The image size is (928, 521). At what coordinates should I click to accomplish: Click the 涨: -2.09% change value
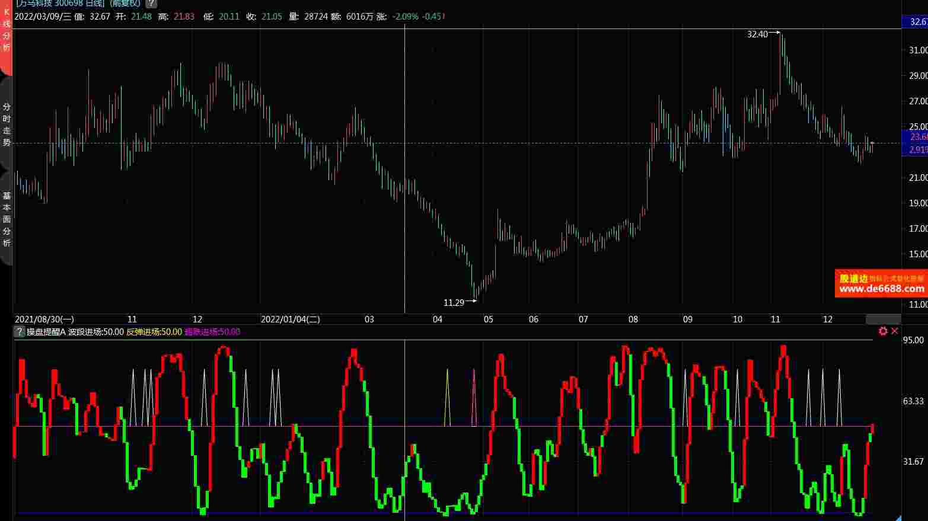pyautogui.click(x=398, y=17)
